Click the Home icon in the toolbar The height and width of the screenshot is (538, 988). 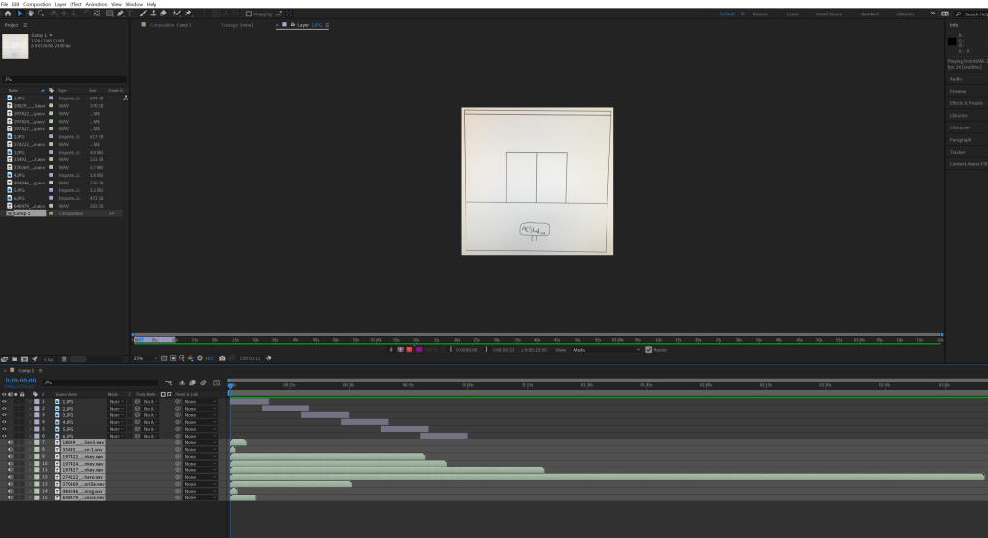point(6,14)
